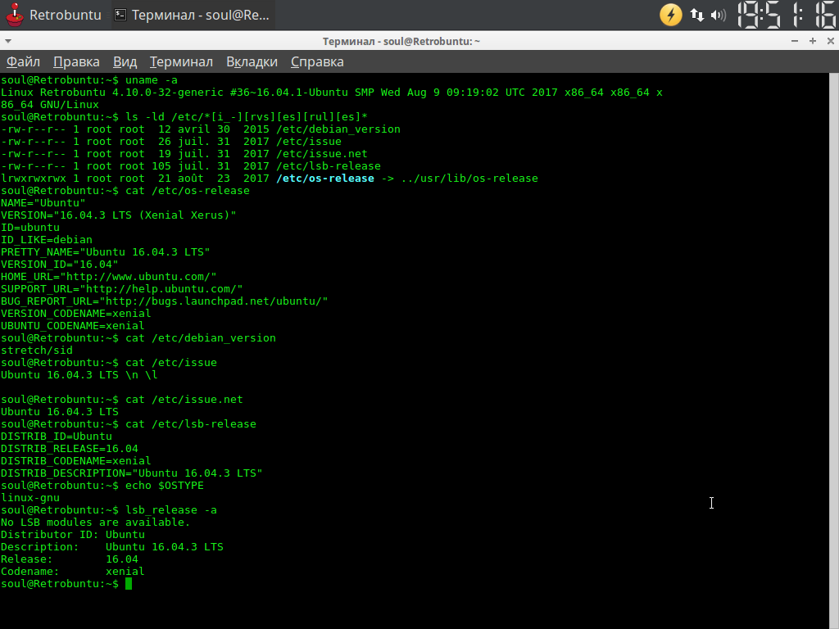Click the DISTRIB_DESCRIPTION line
The width and height of the screenshot is (839, 629).
tap(132, 474)
